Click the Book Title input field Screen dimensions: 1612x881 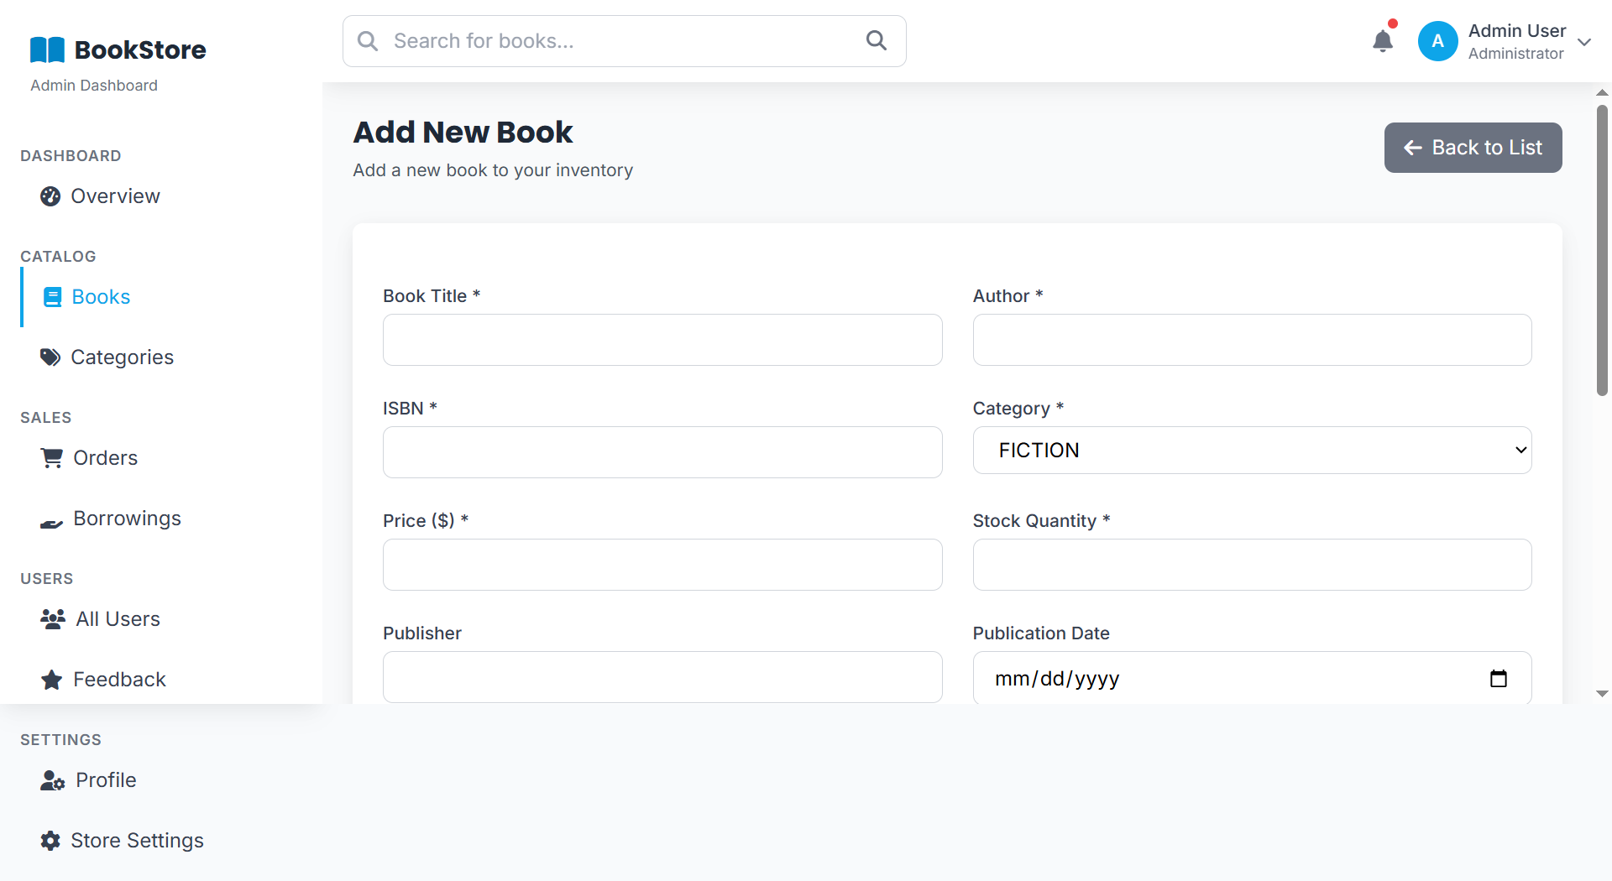(x=662, y=340)
